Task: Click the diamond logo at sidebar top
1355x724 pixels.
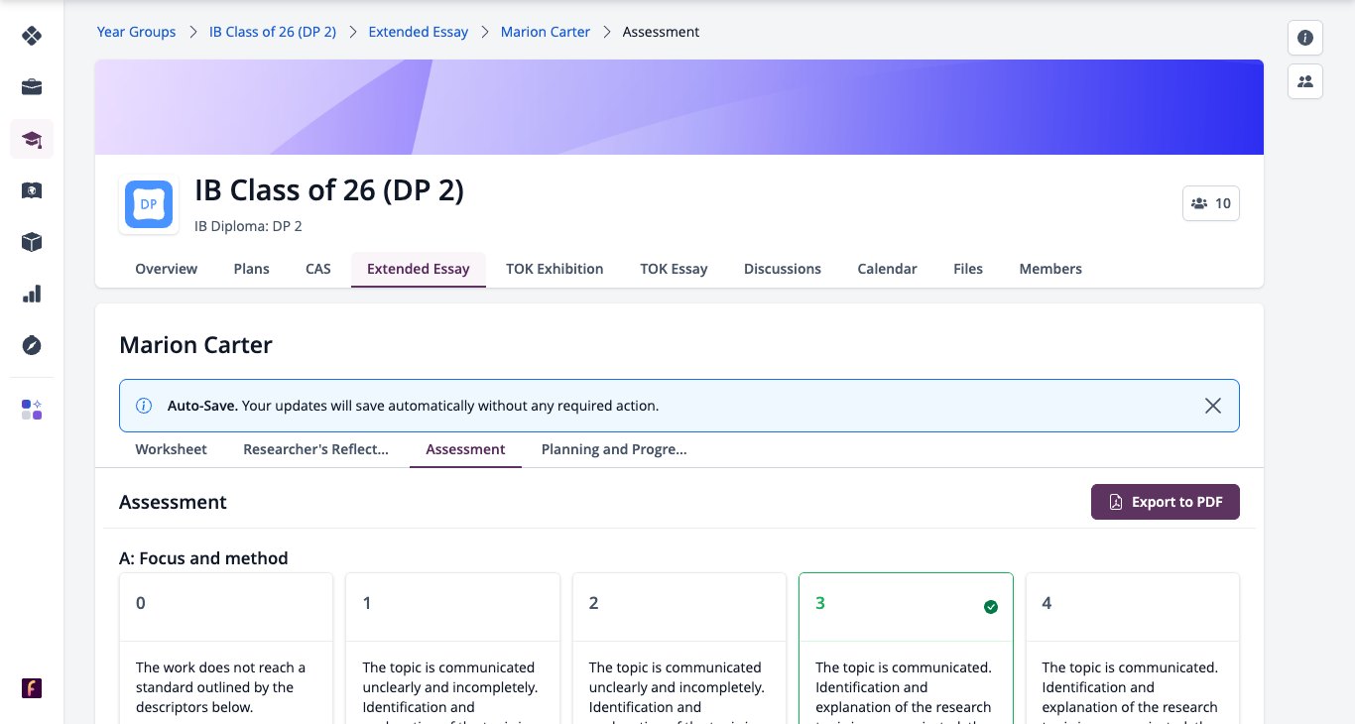Action: 32,36
